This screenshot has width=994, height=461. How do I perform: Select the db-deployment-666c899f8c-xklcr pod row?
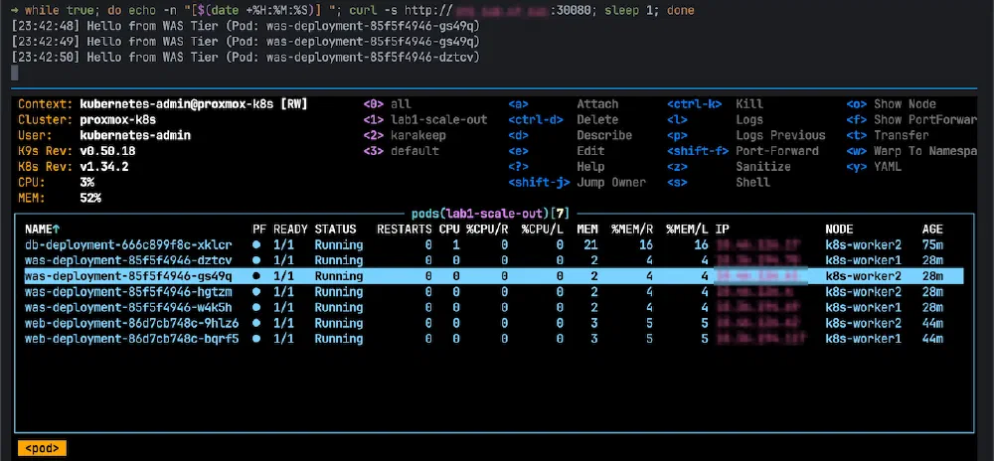point(128,244)
